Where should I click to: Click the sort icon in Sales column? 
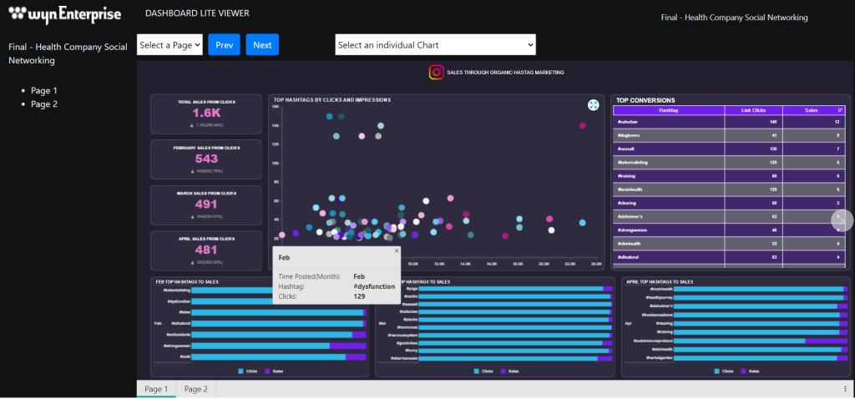point(839,109)
